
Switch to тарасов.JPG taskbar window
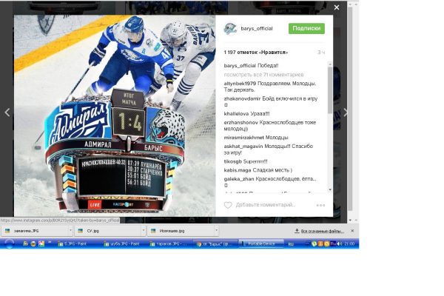coord(168,243)
